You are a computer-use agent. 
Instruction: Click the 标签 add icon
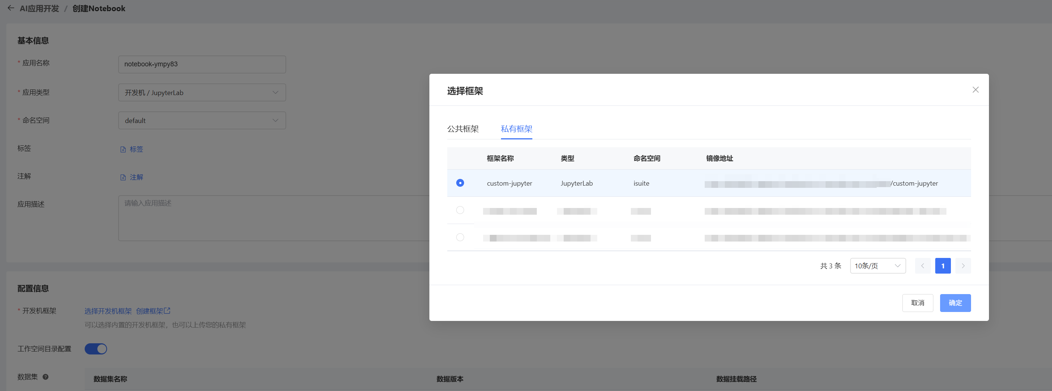(123, 149)
